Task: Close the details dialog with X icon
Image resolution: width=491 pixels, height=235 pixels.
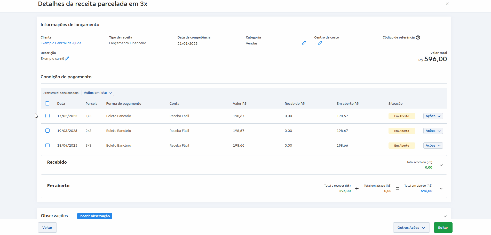Action: 447,4
